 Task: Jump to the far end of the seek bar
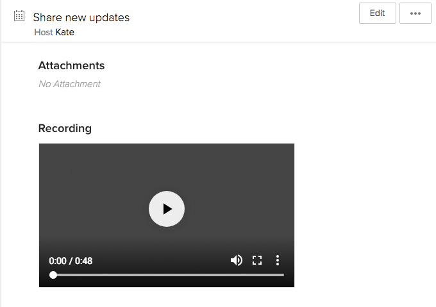coord(283,275)
